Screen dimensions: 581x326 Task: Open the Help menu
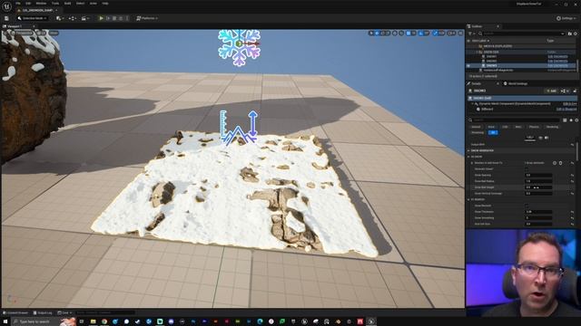pyautogui.click(x=105, y=4)
